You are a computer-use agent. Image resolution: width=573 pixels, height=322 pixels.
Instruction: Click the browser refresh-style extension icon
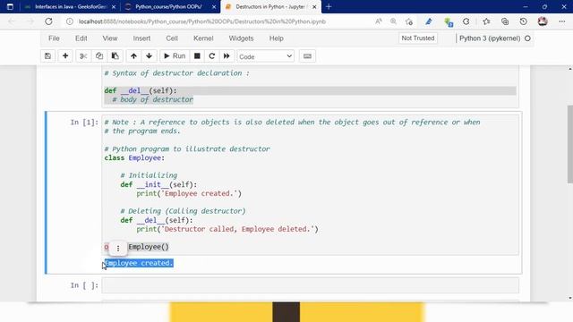point(466,21)
